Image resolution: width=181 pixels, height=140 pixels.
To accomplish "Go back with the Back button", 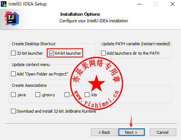I will [104, 132].
